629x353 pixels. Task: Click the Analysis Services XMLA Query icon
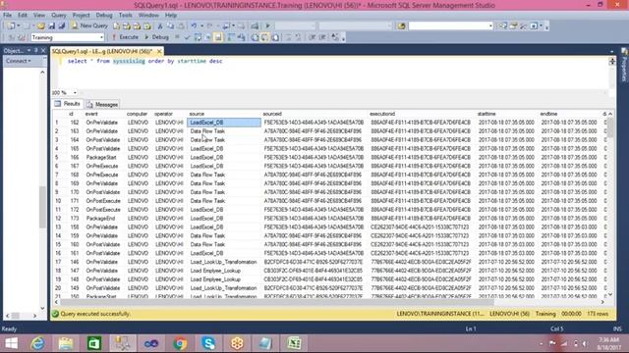(x=147, y=26)
